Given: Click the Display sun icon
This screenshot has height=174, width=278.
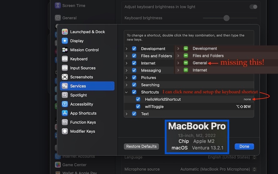Looking at the screenshot, I should 65,41.
